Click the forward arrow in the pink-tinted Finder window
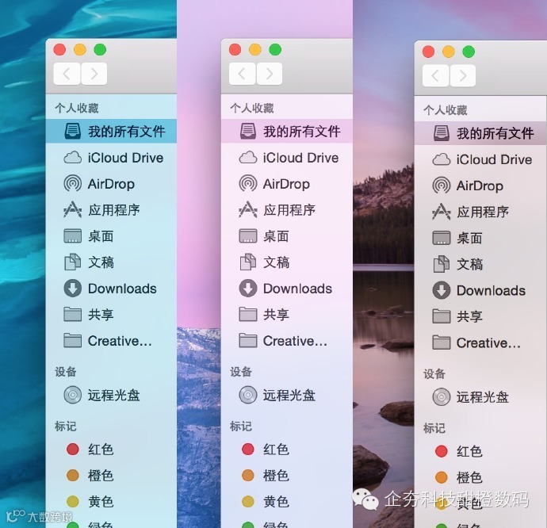 click(x=270, y=74)
